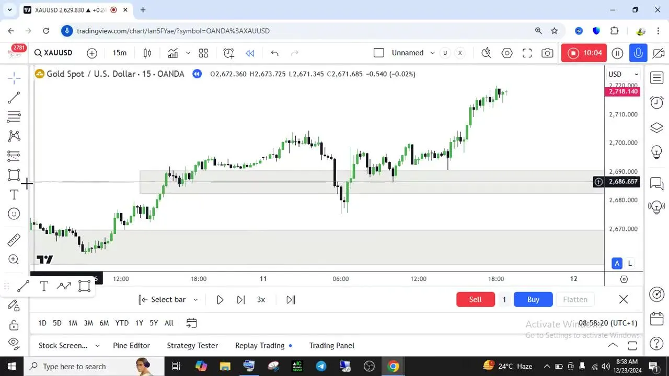669x376 pixels.
Task: Jump replay to real-time
Action: (291, 300)
